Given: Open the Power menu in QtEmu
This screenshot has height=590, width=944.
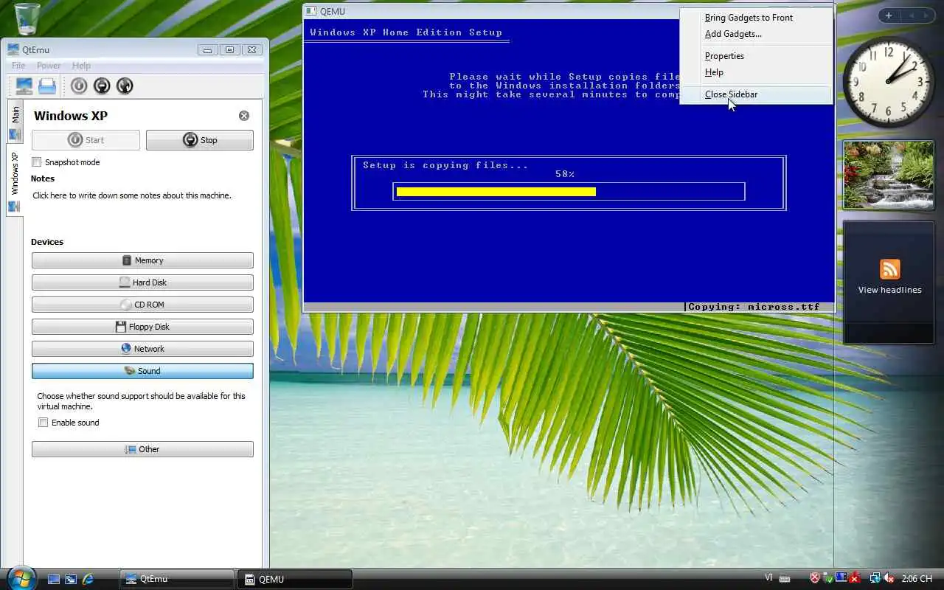Looking at the screenshot, I should (x=49, y=66).
